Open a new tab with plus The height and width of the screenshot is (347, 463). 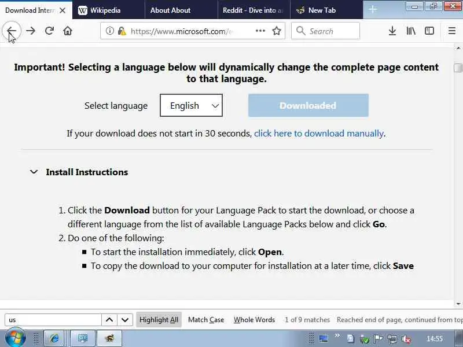click(373, 10)
